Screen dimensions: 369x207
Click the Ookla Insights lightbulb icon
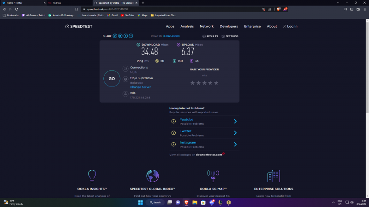[x=92, y=176]
